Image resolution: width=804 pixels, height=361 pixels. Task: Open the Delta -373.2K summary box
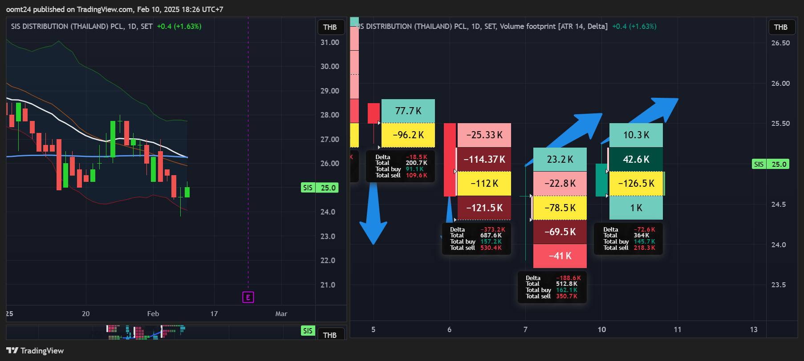(x=476, y=239)
